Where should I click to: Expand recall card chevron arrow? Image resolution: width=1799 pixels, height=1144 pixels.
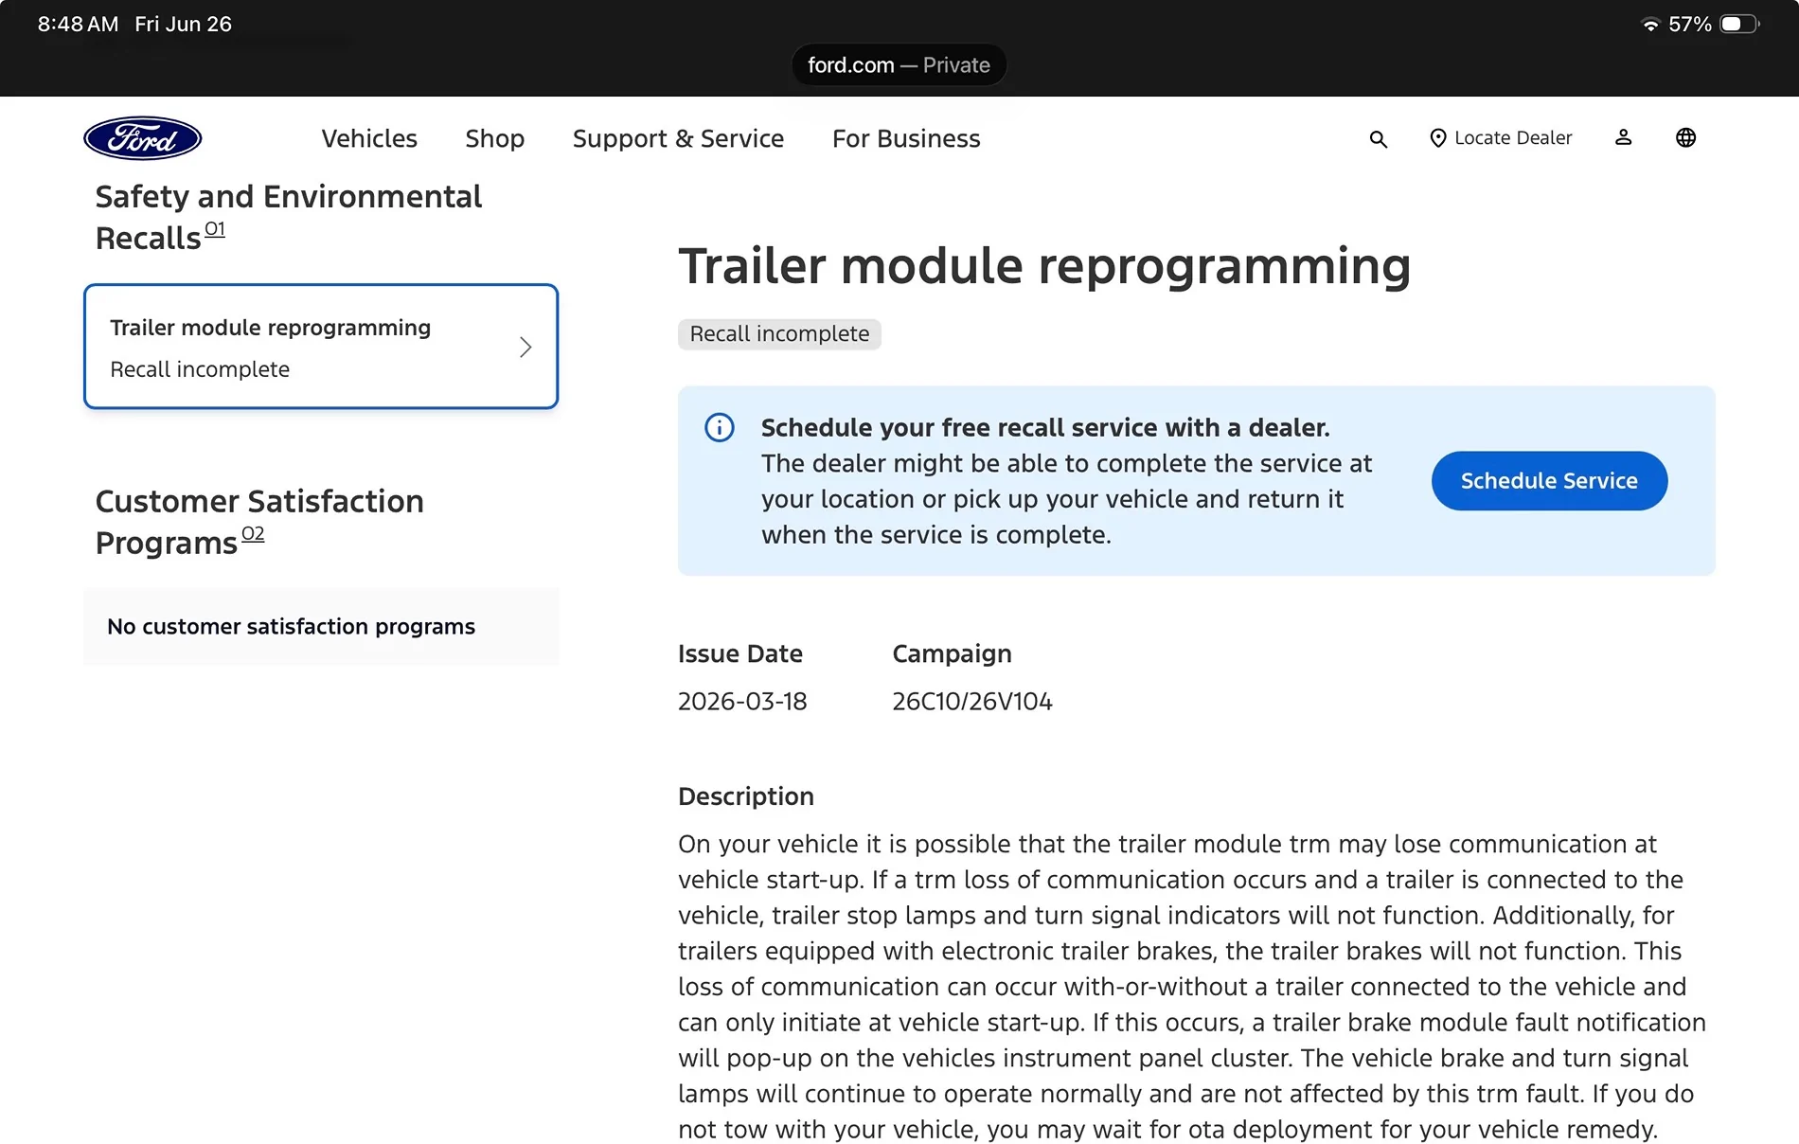[x=525, y=348]
